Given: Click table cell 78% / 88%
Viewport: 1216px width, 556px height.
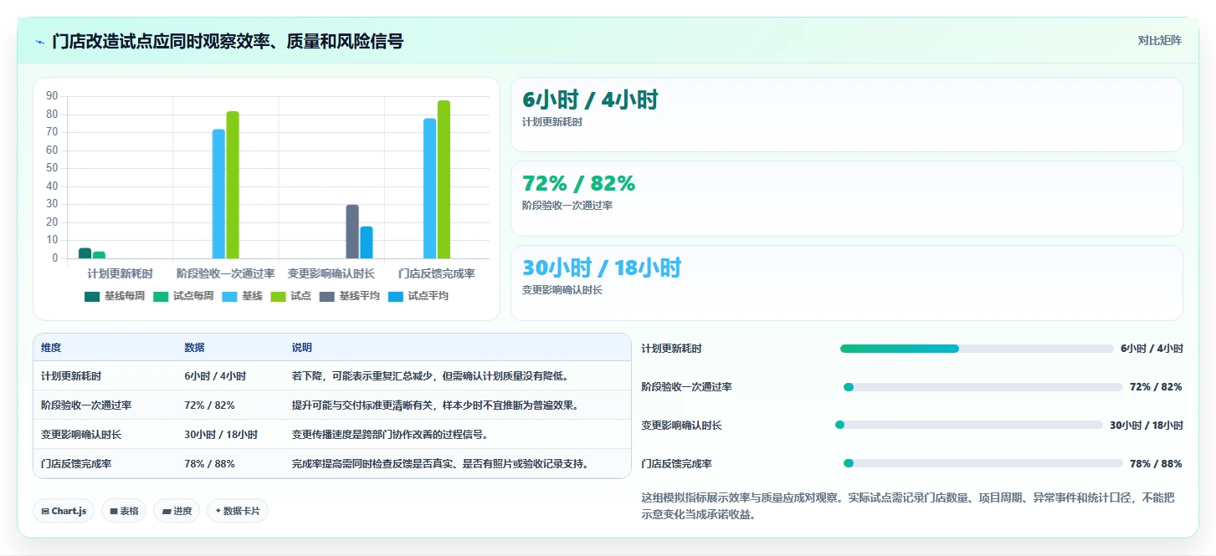Looking at the screenshot, I should (x=210, y=464).
